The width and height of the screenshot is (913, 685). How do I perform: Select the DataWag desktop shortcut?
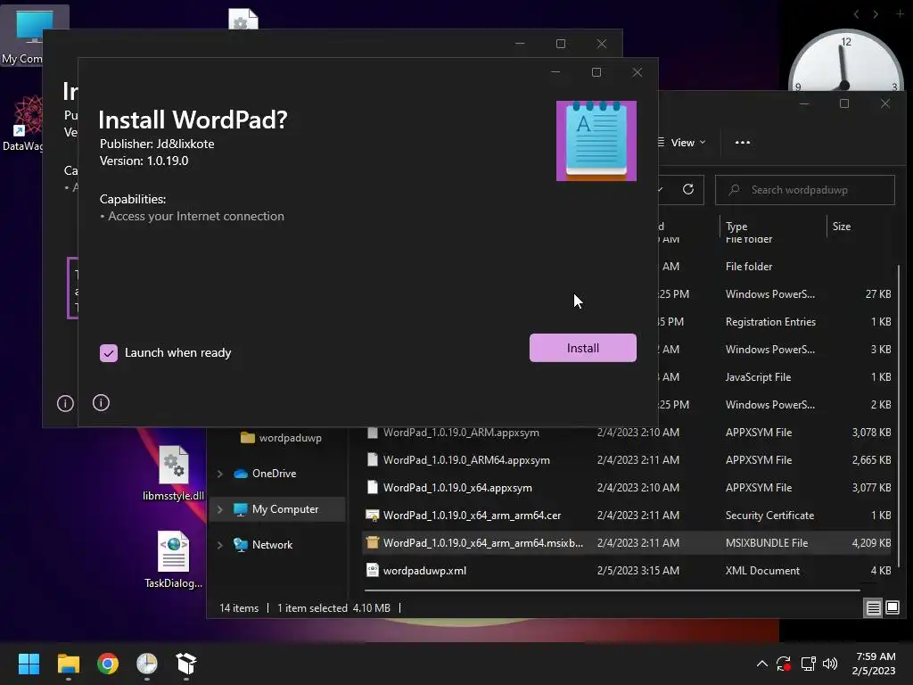click(x=22, y=124)
